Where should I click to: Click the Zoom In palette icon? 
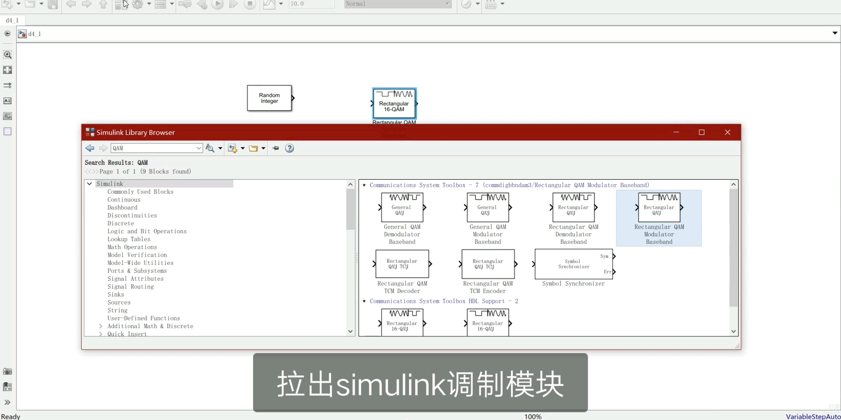(7, 54)
